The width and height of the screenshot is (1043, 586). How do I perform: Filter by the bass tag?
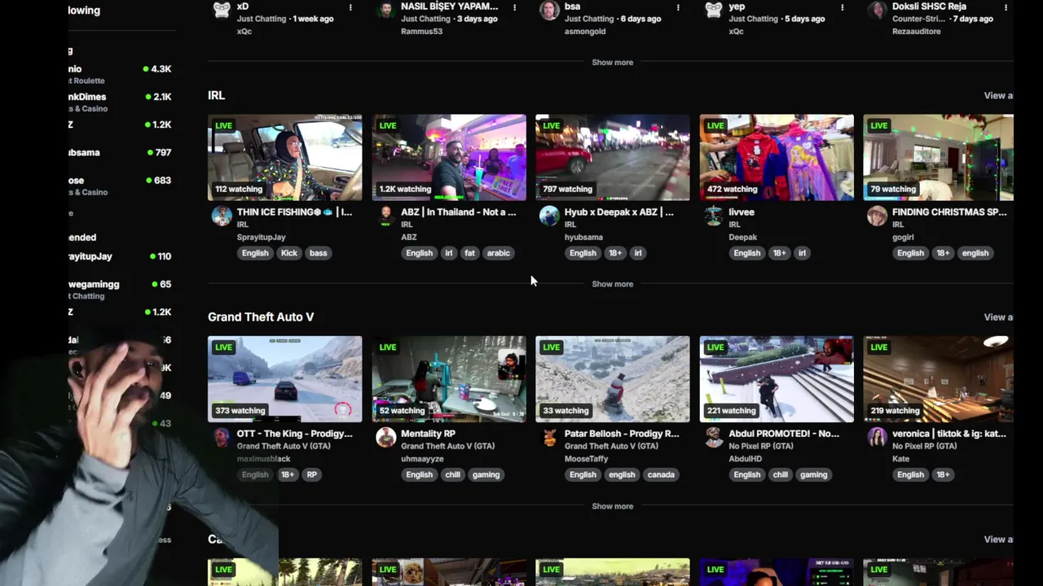tap(318, 253)
